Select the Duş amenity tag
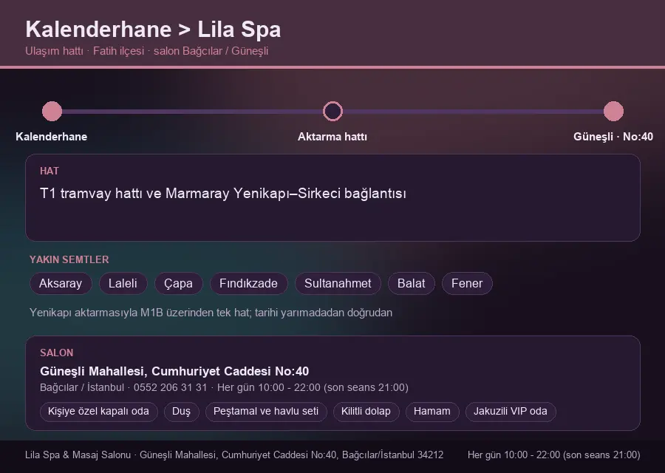 (x=182, y=412)
